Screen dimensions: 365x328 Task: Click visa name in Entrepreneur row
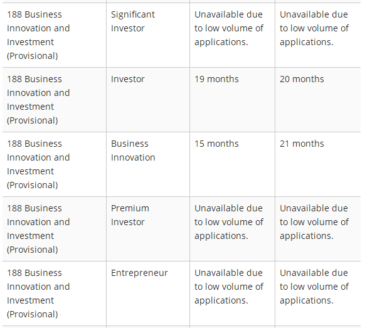pos(38,294)
